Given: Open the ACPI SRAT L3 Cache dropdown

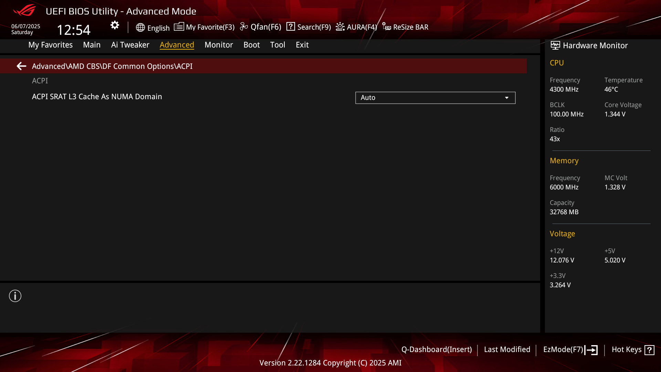Looking at the screenshot, I should tap(435, 97).
